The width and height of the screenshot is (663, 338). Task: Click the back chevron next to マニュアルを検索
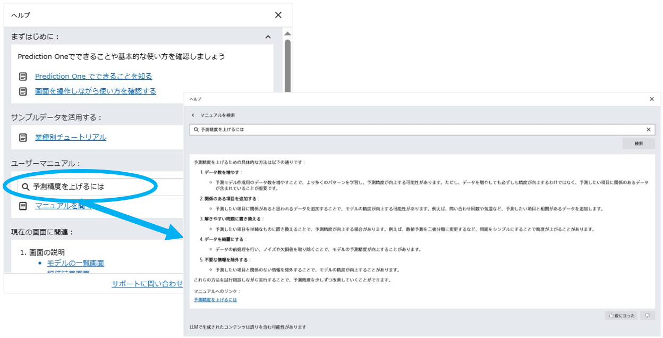192,115
